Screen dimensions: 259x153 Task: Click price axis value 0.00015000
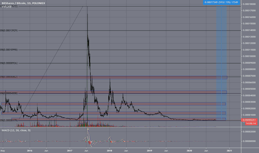tap(249, 23)
